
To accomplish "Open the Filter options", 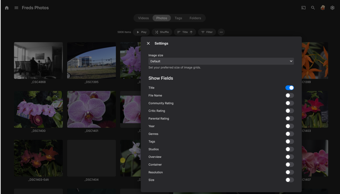I will coord(207,32).
